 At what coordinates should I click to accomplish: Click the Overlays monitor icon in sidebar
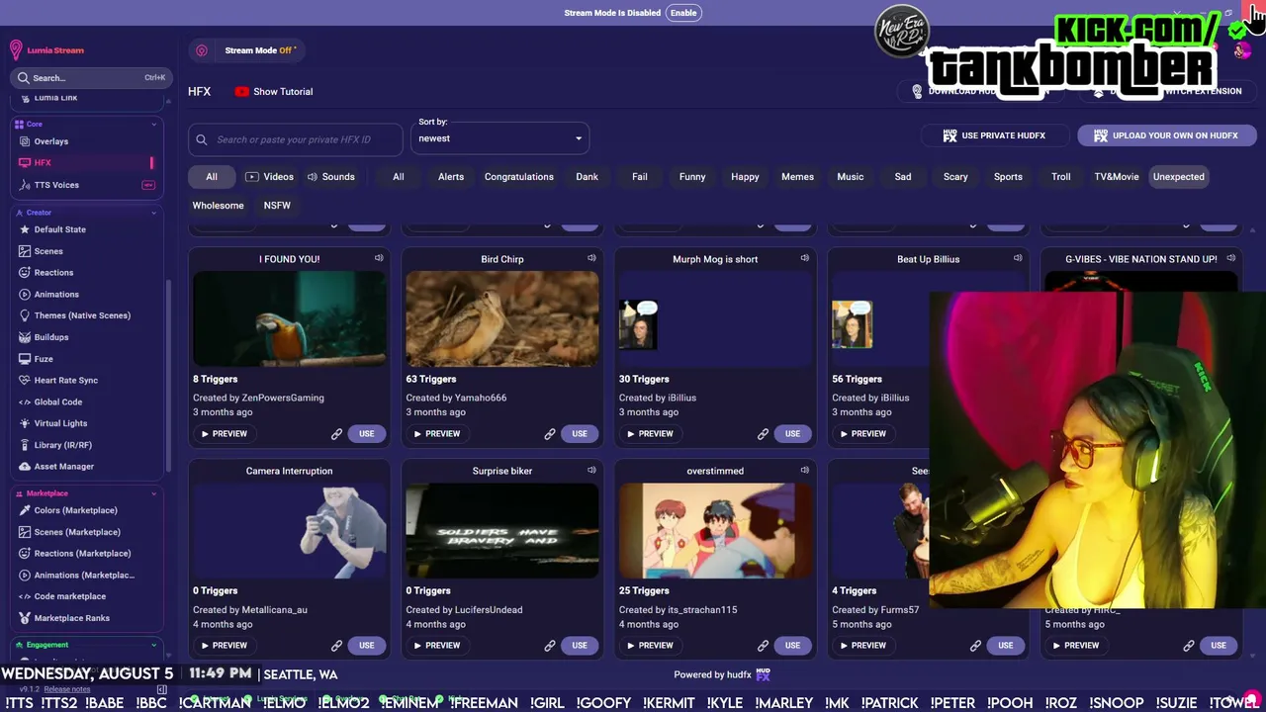(x=25, y=141)
